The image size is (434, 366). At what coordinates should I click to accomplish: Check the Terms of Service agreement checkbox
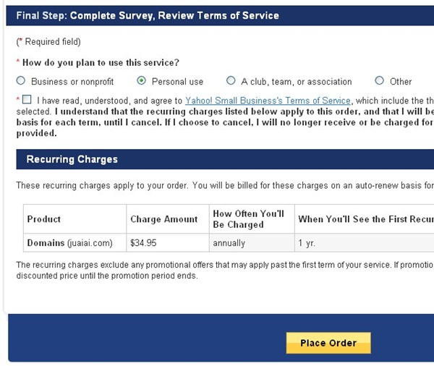tap(27, 100)
